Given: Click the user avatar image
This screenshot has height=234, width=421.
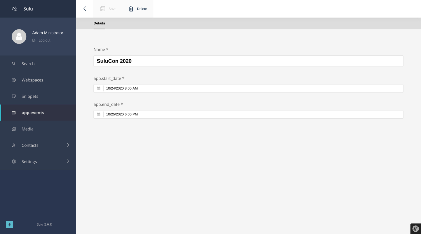Looking at the screenshot, I should click(19, 37).
